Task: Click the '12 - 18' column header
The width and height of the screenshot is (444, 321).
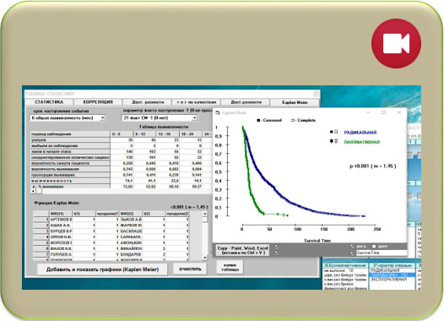Action: click(168, 134)
